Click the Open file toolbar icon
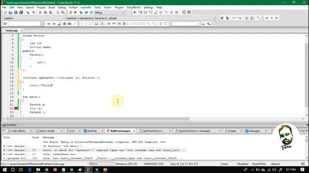The width and height of the screenshot is (309, 173). [x=11, y=12]
